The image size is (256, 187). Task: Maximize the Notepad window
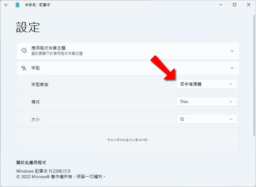(x=234, y=5)
